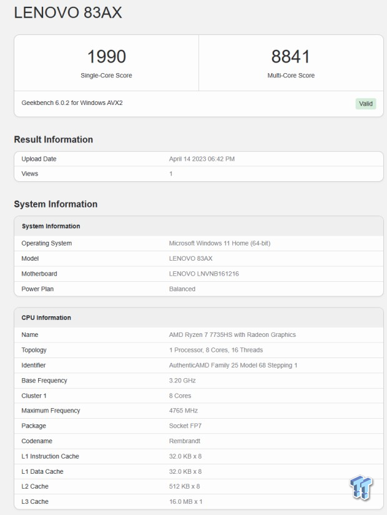This screenshot has height=515, width=387.
Task: Click the Maximum Frequency label
Action: click(51, 411)
